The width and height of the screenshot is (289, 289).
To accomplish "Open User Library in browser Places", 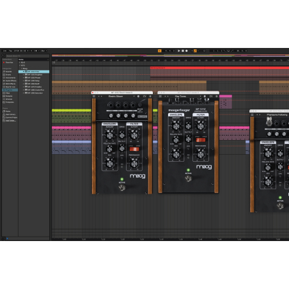I will point(9,114).
